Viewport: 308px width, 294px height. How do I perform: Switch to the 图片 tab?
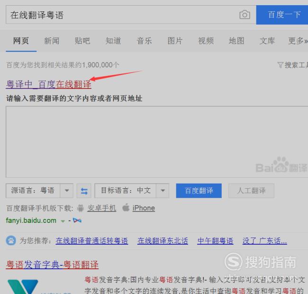[175, 41]
